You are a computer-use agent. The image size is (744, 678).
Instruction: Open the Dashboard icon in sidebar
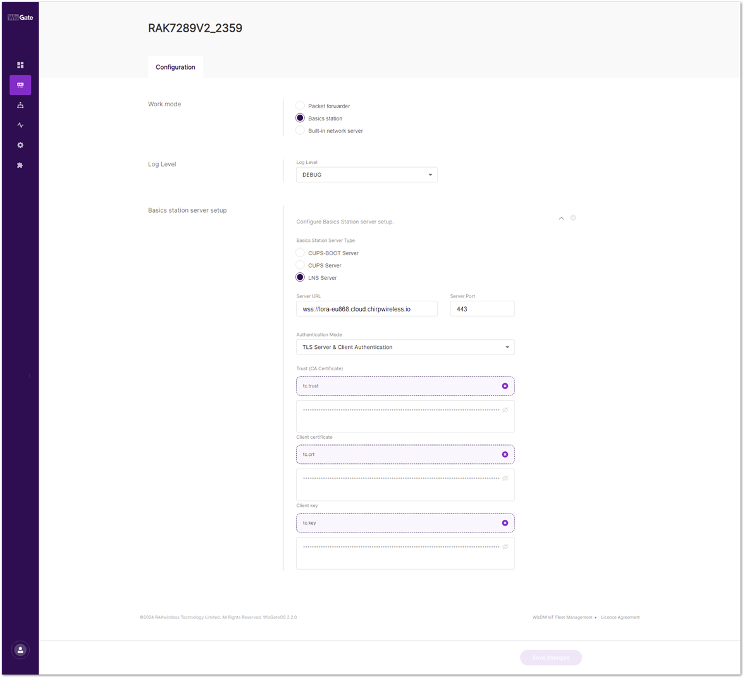tap(20, 65)
